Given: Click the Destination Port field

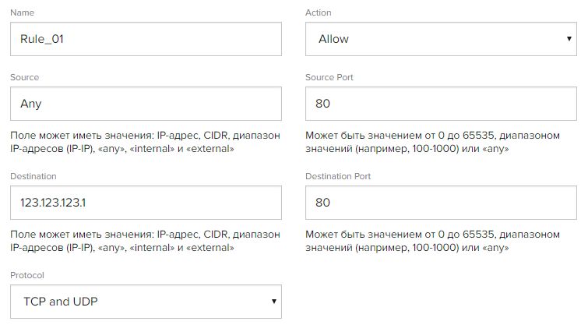Looking at the screenshot, I should pos(442,202).
